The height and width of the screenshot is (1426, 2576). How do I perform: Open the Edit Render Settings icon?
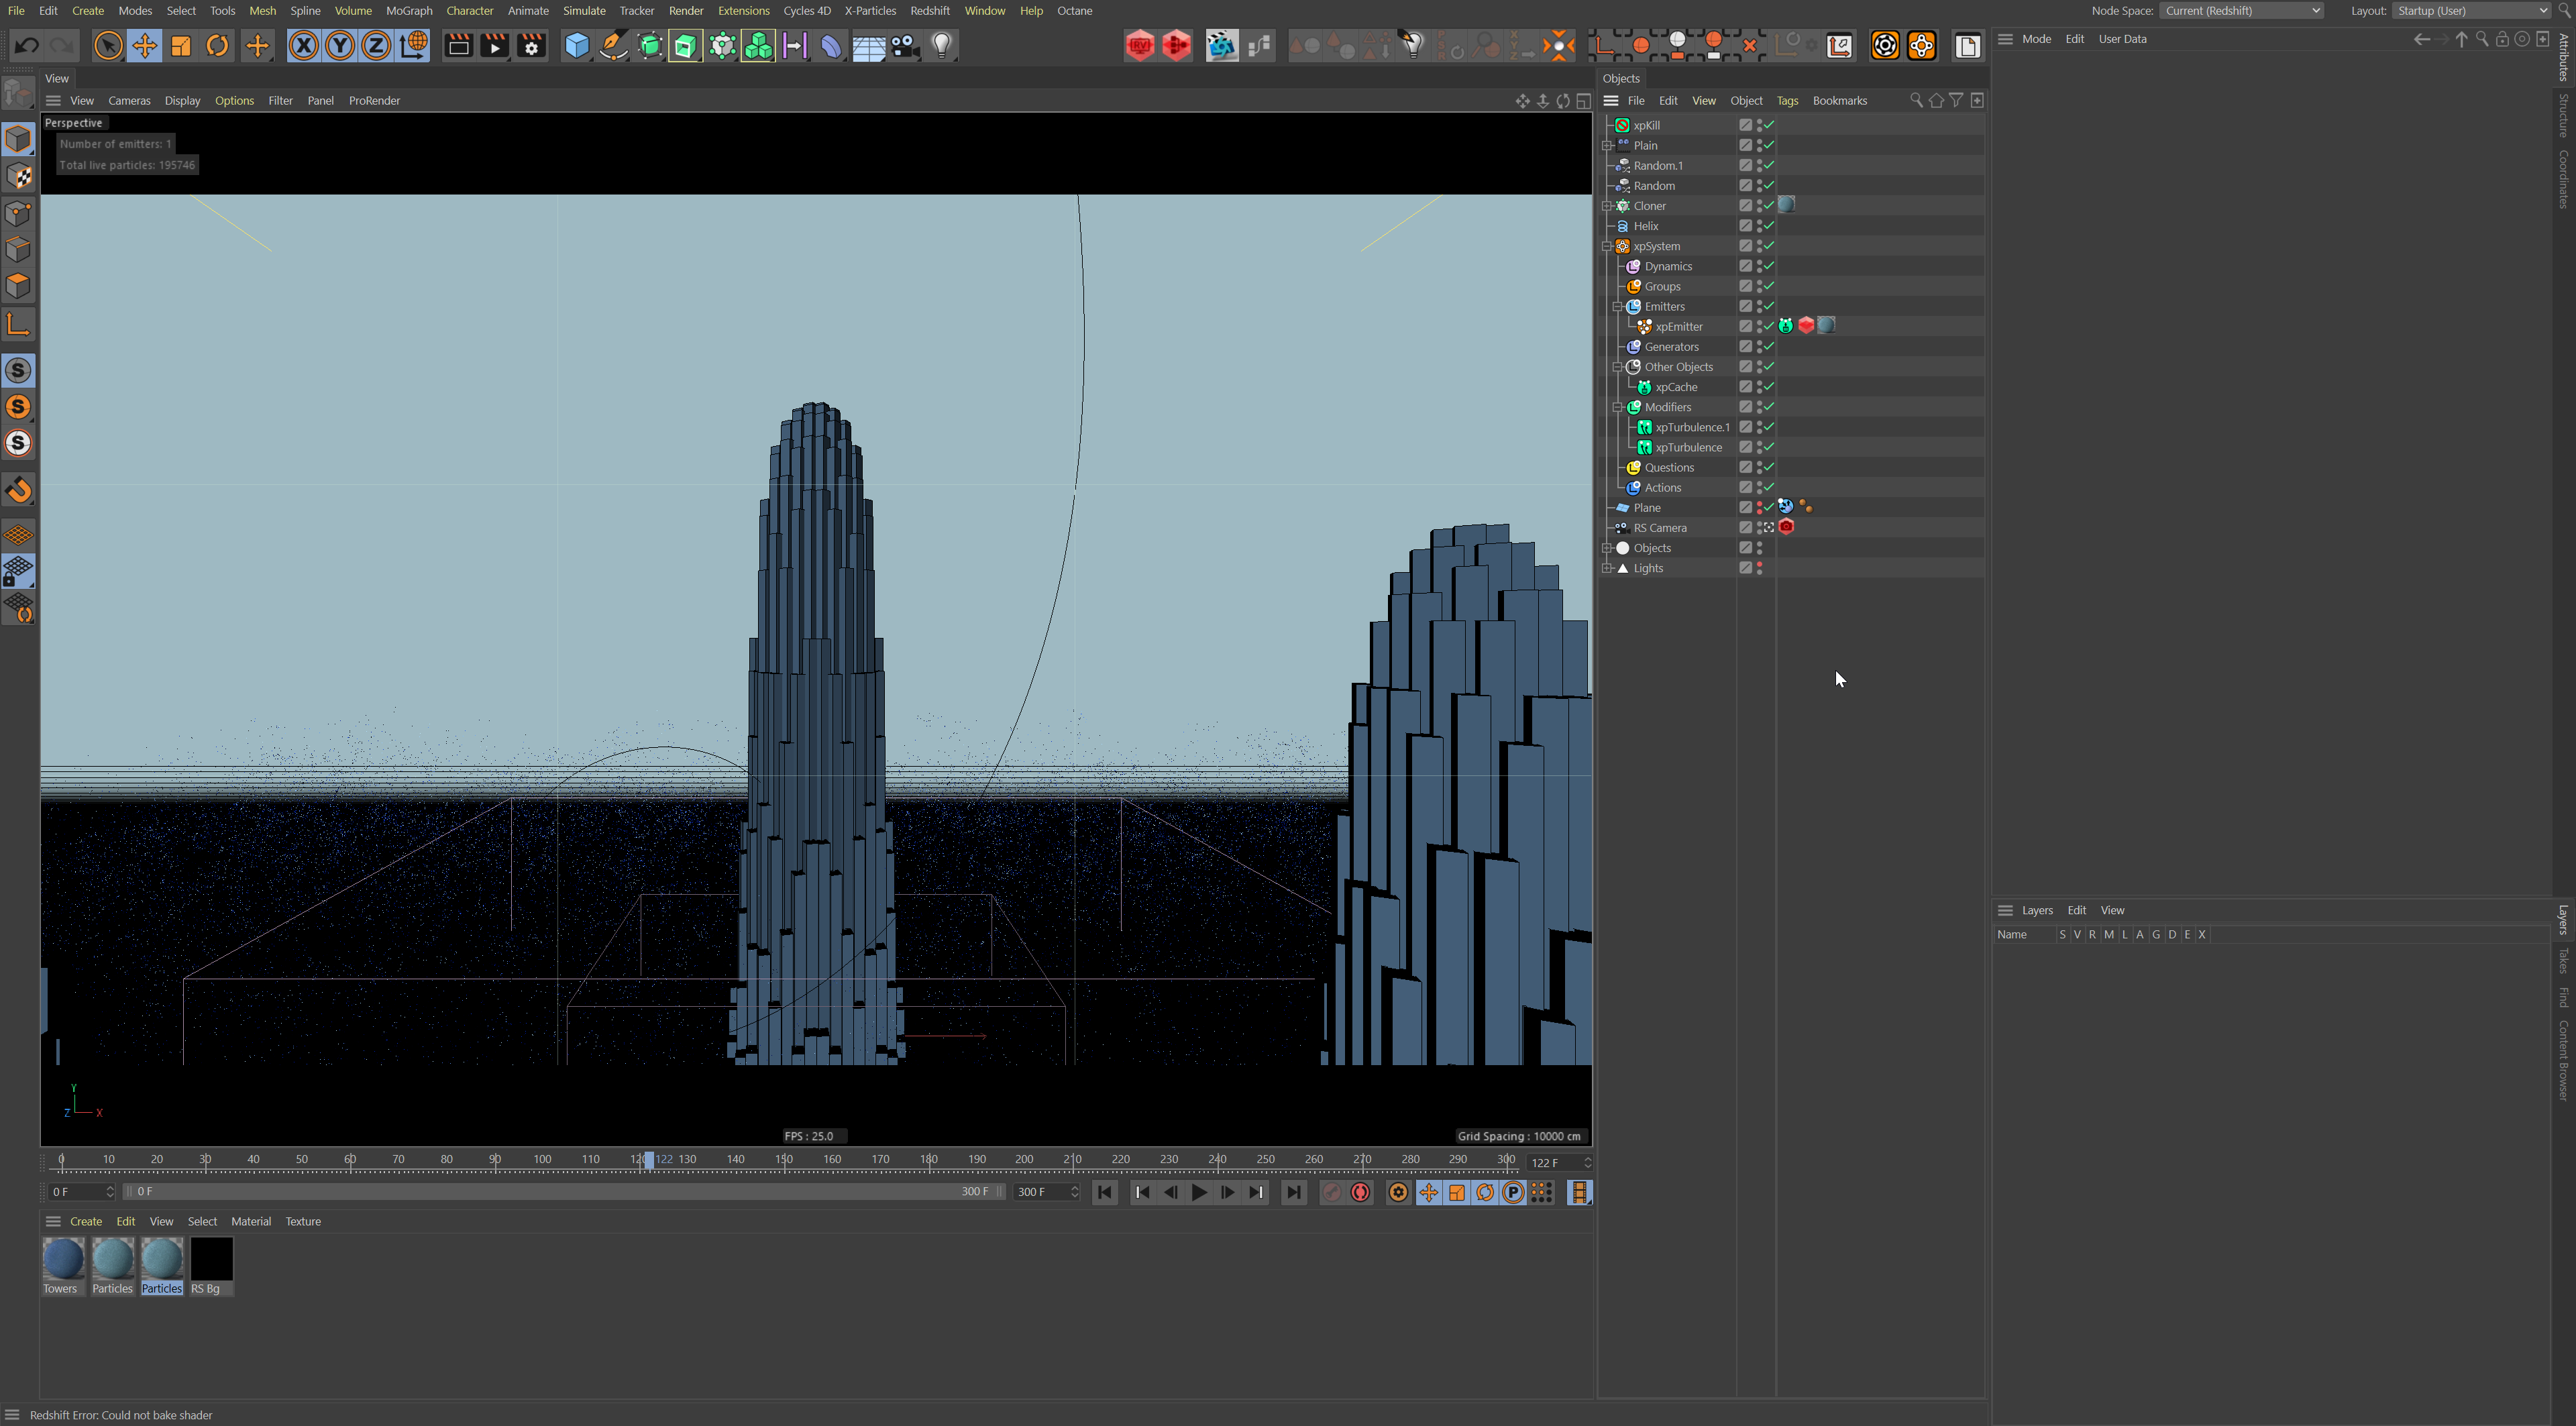[531, 46]
